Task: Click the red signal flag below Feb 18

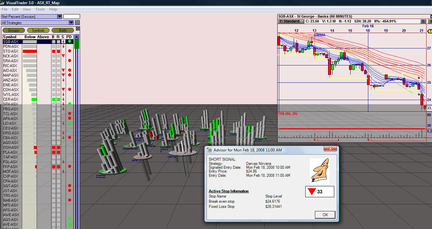Action: pyautogui.click(x=368, y=140)
